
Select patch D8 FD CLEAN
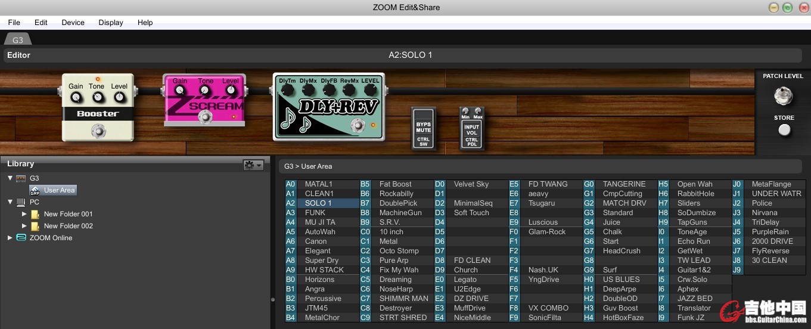(x=471, y=260)
